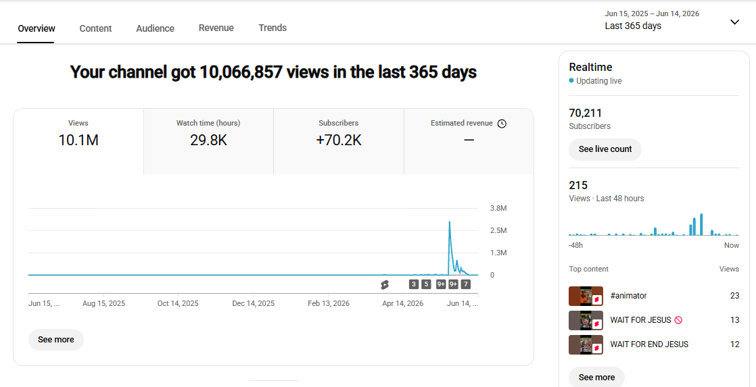Click the clock icon beside Estimated revenue
This screenshot has height=387, width=756.
[502, 124]
